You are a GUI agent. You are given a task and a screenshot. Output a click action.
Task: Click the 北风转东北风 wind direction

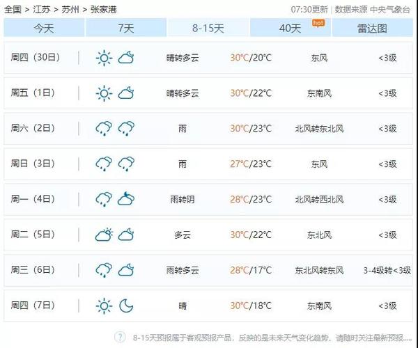[319, 129]
